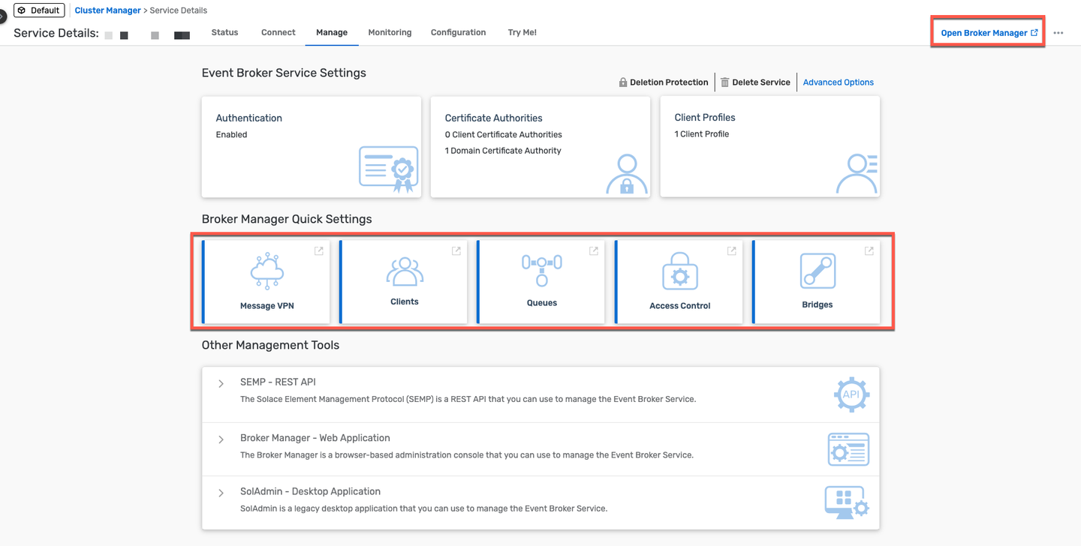The image size is (1081, 546).
Task: Open the Certificate Authorities card
Action: [x=540, y=147]
